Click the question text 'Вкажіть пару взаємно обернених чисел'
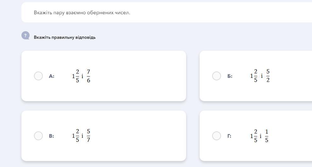Viewport: 312px width, 167px height. [82, 13]
